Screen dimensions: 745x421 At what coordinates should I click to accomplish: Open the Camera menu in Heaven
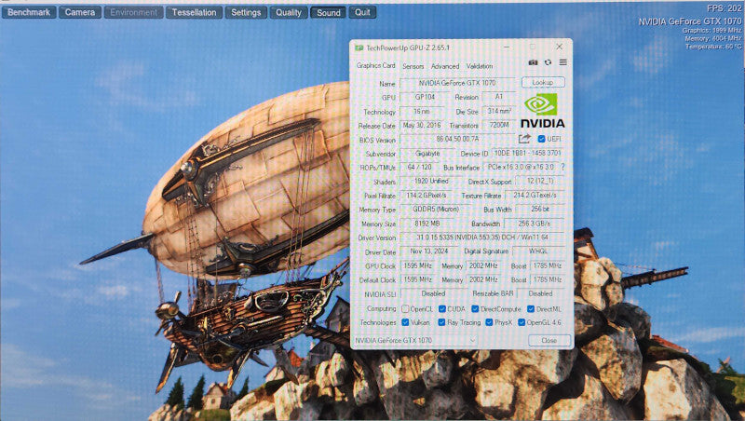click(80, 12)
